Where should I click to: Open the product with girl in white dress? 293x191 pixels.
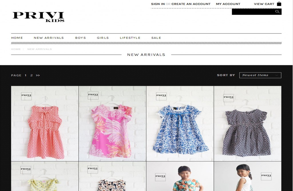(x=248, y=176)
